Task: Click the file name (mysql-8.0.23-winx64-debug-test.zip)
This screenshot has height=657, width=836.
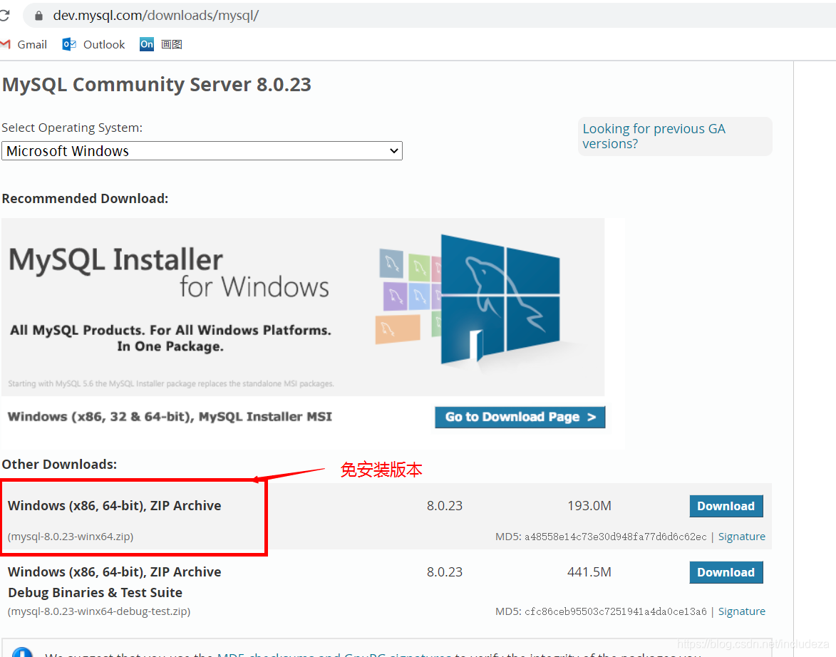Action: [98, 611]
